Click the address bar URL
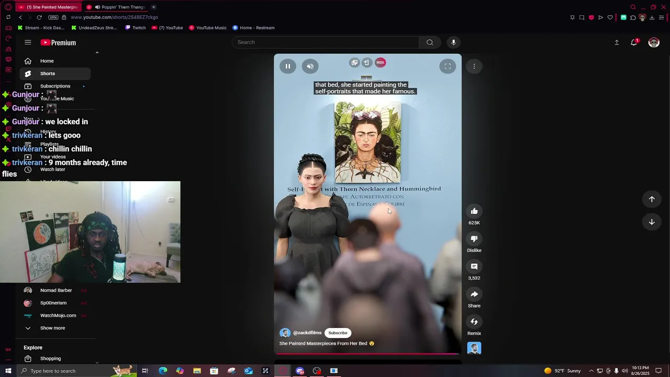This screenshot has width=670, height=377. (x=114, y=17)
